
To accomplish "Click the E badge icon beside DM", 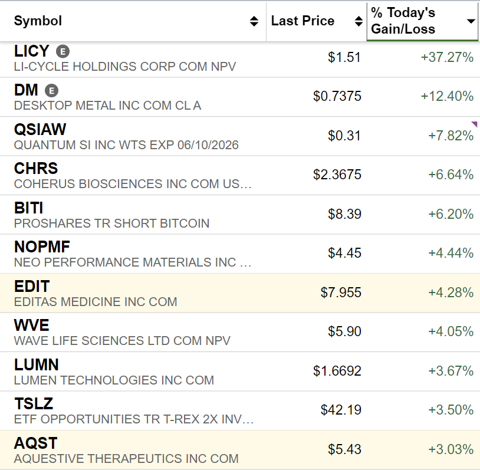I will tap(52, 91).
